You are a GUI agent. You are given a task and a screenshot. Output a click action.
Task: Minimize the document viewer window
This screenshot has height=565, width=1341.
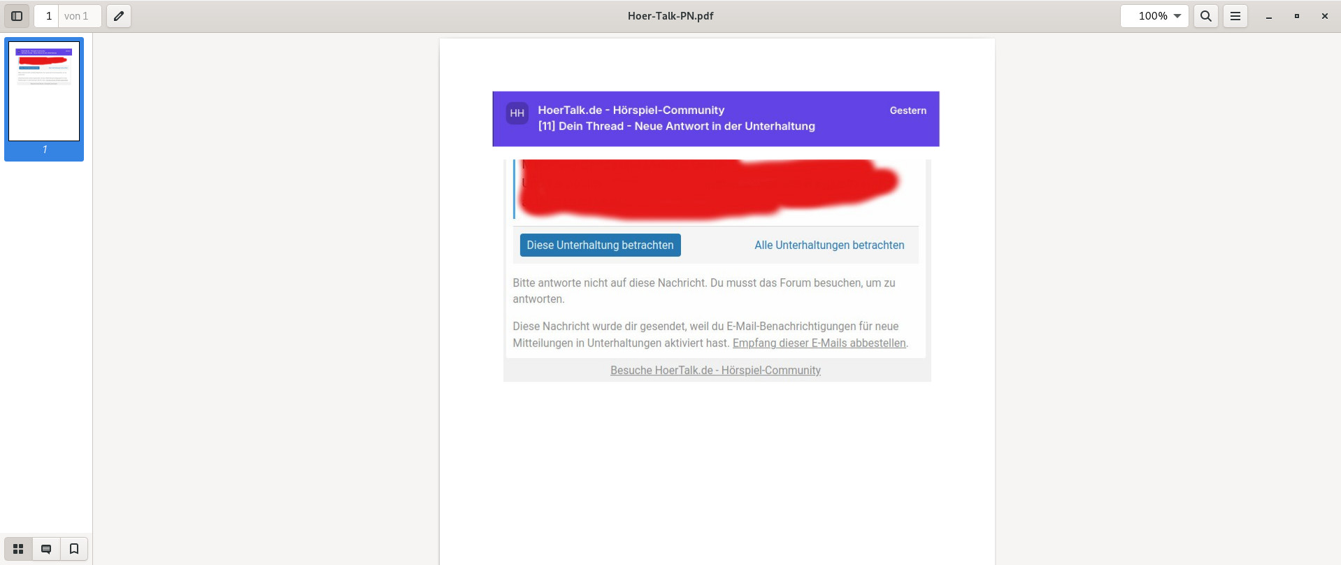pos(1268,16)
